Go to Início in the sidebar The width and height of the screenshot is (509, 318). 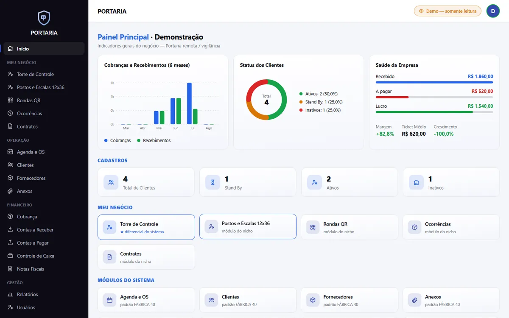tap(44, 49)
